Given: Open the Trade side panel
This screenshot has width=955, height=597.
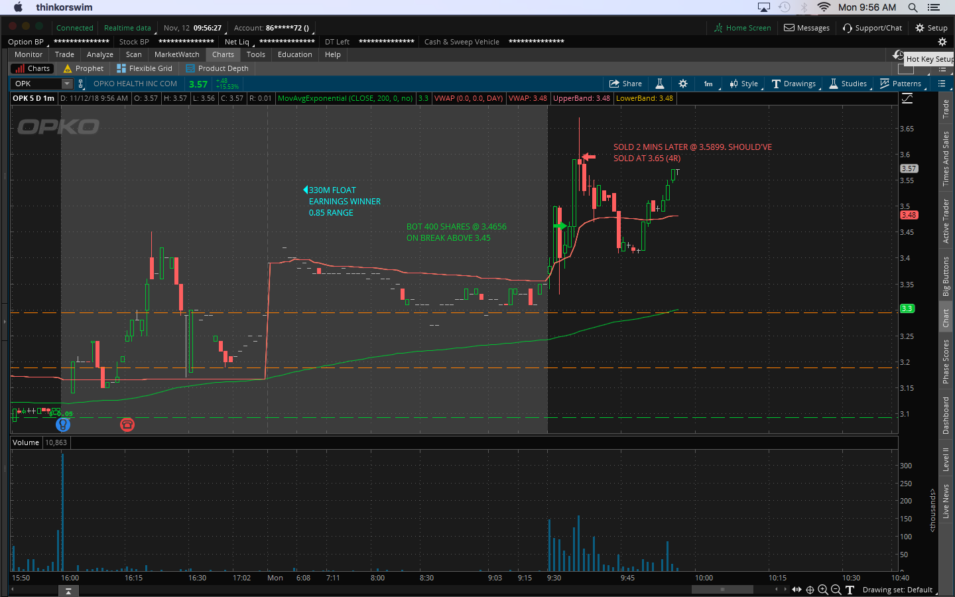Looking at the screenshot, I should pyautogui.click(x=946, y=109).
